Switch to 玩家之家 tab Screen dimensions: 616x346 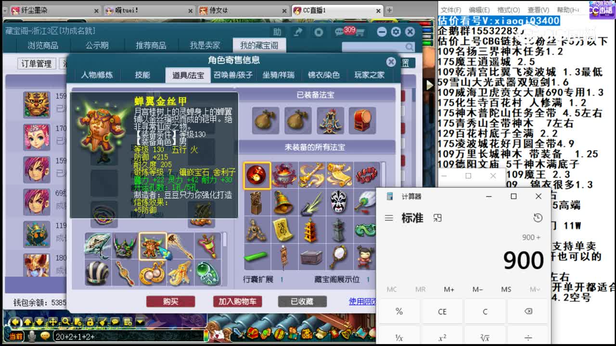(370, 75)
